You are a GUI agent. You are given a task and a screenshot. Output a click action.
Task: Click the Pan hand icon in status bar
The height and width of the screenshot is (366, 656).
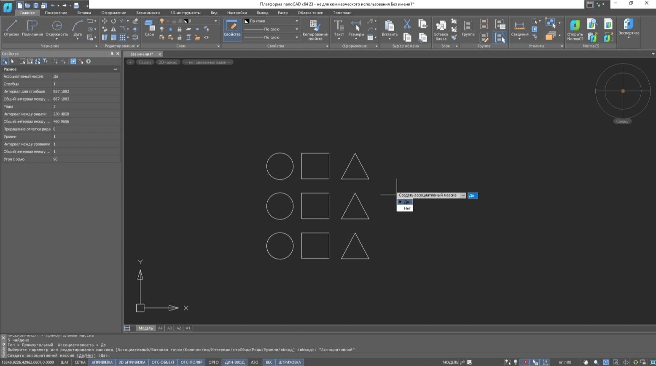tap(586, 362)
